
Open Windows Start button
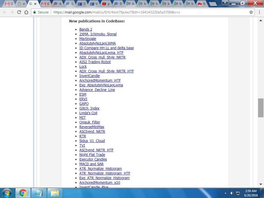click(x=7, y=193)
